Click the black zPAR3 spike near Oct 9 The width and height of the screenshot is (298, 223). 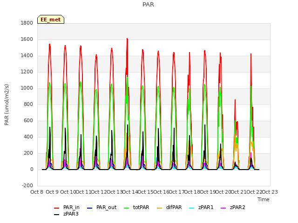click(x=50, y=127)
